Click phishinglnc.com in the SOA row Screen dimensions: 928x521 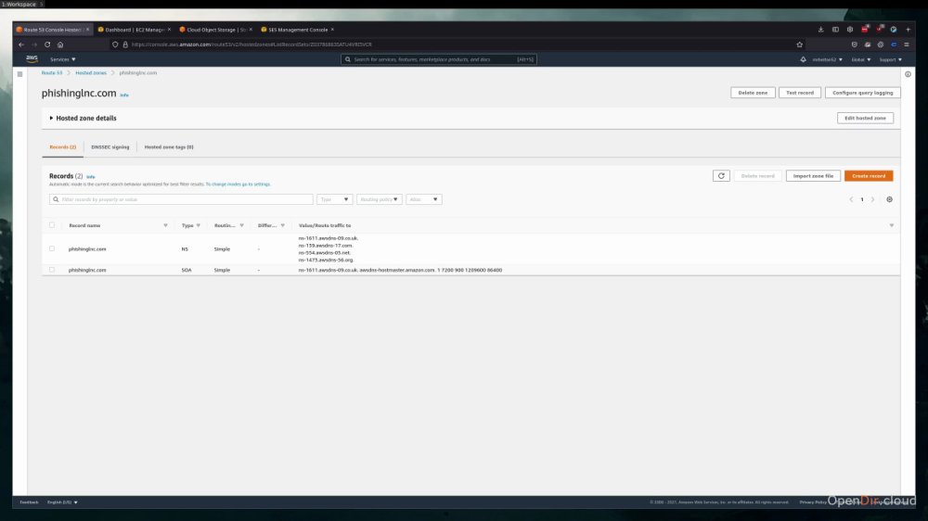87,270
